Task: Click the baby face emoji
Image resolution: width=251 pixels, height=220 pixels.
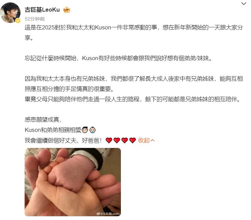Action: pyautogui.click(x=93, y=130)
